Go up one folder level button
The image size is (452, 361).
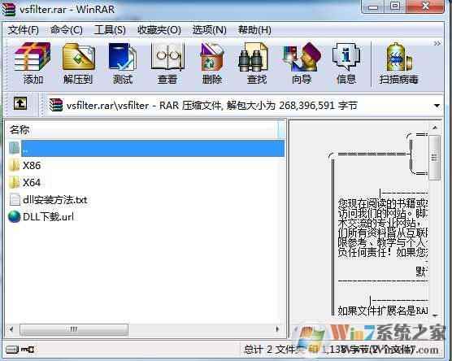pyautogui.click(x=20, y=103)
